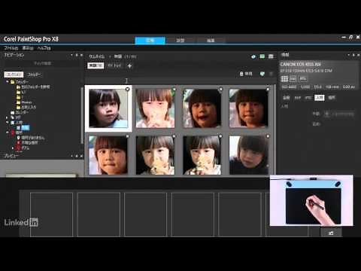Click the trash delete button above thumbnails

[x=246, y=74]
